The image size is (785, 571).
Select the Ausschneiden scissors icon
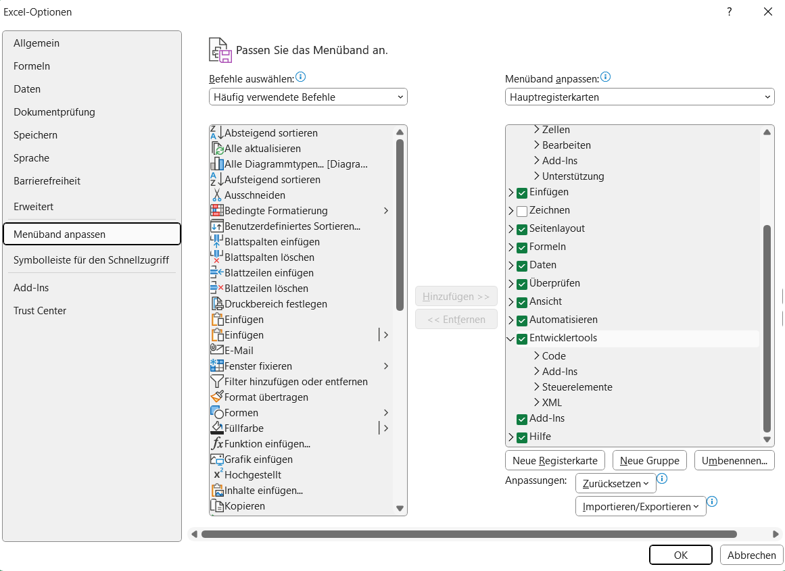(217, 195)
